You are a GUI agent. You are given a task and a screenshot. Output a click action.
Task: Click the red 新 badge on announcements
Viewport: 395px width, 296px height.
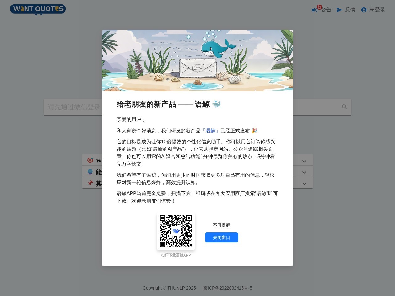click(x=319, y=7)
